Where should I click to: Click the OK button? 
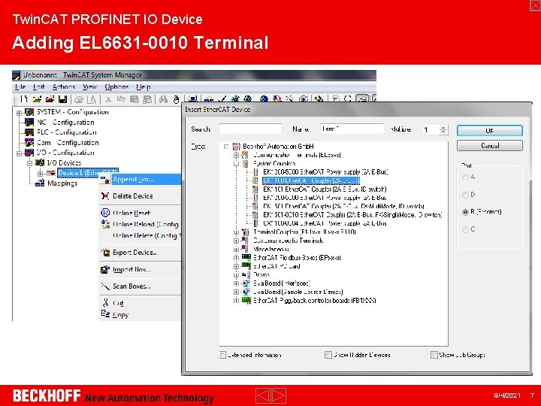click(x=490, y=131)
